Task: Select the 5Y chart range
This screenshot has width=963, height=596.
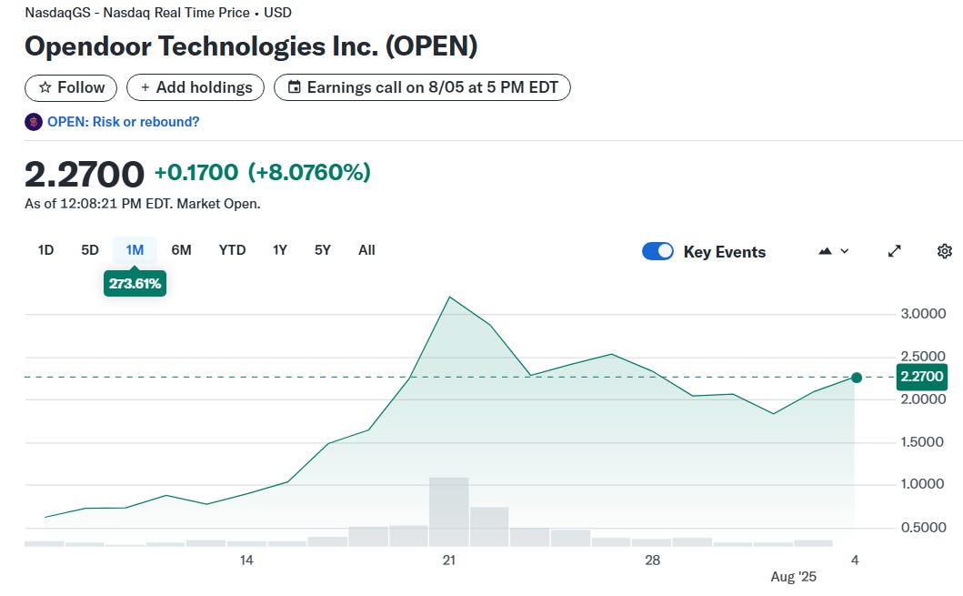Action: 323,250
